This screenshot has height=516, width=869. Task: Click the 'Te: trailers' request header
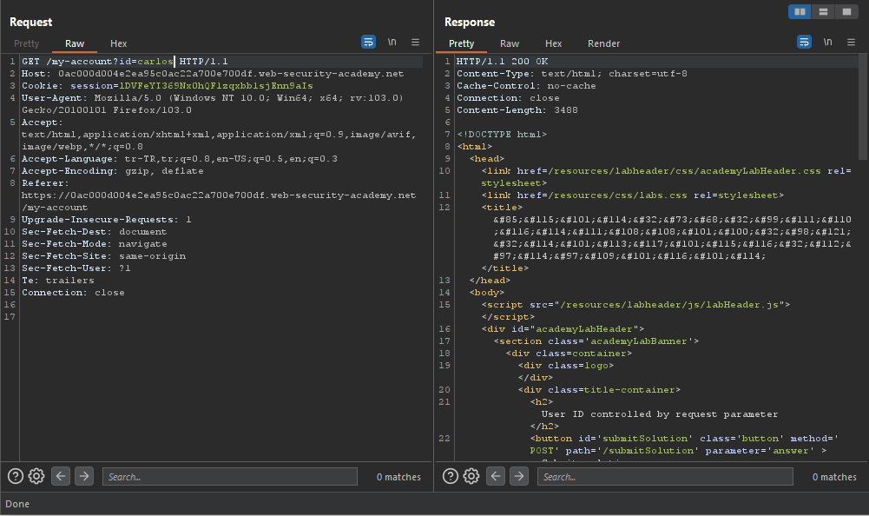[58, 281]
